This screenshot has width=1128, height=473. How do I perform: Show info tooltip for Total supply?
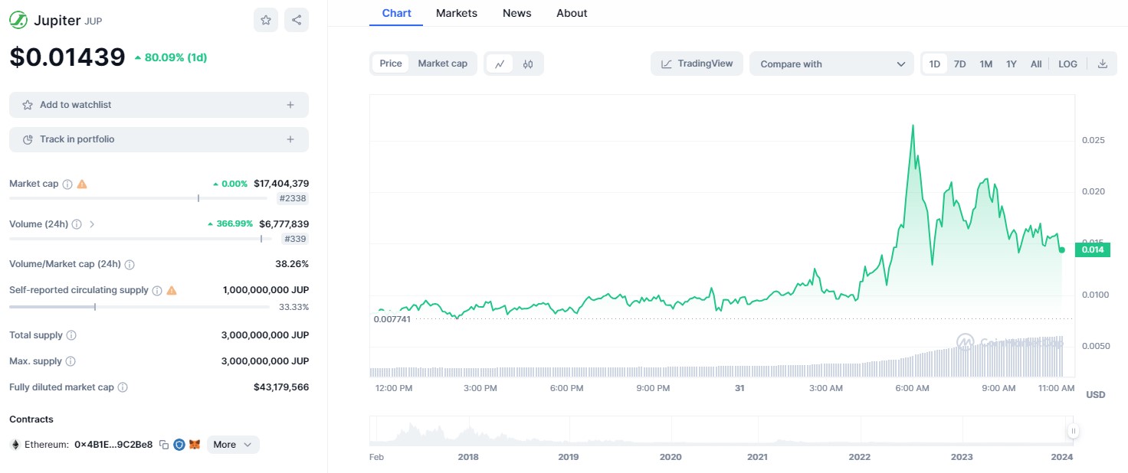(71, 335)
